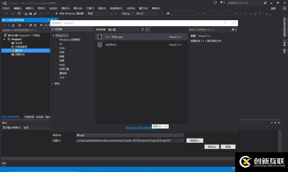Click the 名称 name input field
This screenshot has width=288, height=172.
[x=130, y=135]
